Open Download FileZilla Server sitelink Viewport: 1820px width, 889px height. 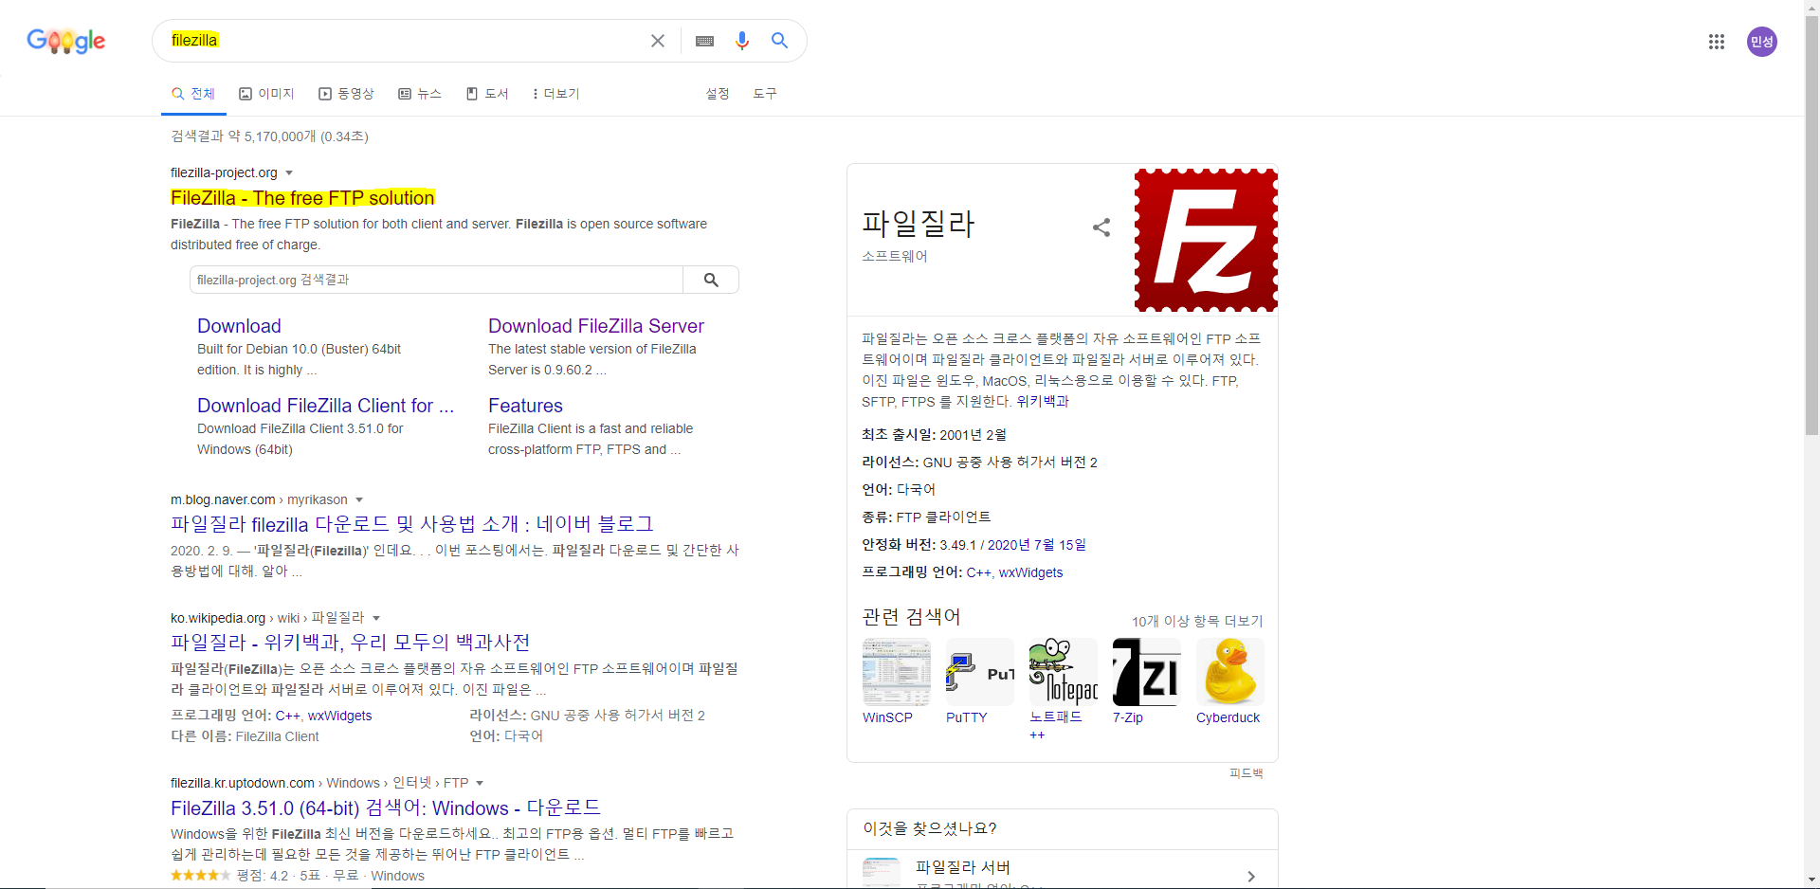click(596, 326)
